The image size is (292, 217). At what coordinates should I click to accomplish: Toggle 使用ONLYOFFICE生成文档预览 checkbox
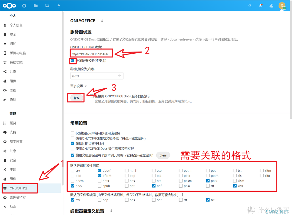coord(73,138)
